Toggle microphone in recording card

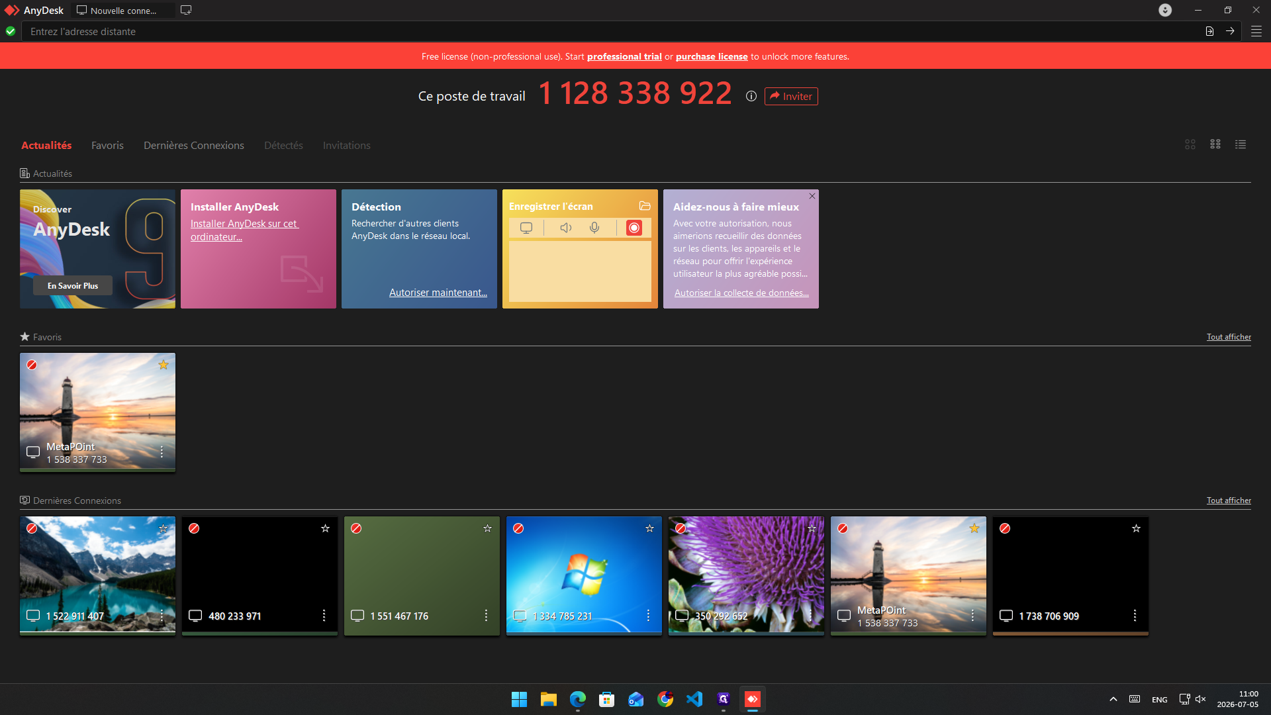(594, 228)
